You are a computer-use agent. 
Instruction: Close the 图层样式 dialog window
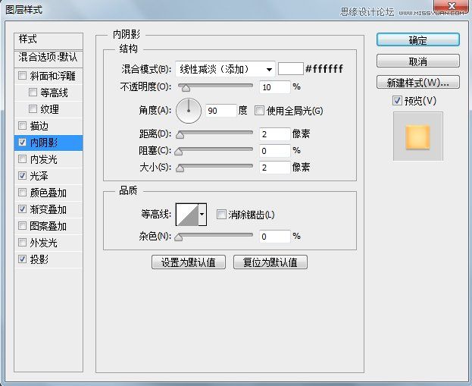click(x=452, y=5)
